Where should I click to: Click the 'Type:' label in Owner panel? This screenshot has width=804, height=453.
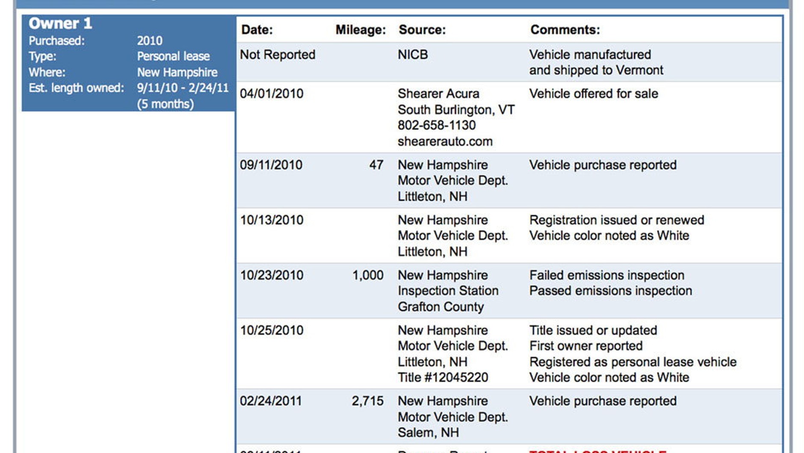click(x=42, y=56)
